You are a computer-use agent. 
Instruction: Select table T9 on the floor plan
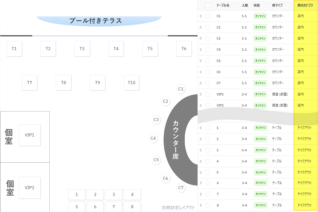98,83
